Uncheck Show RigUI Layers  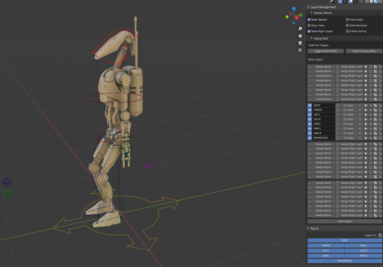309,31
